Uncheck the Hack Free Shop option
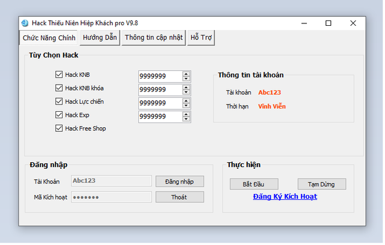 (x=59, y=128)
